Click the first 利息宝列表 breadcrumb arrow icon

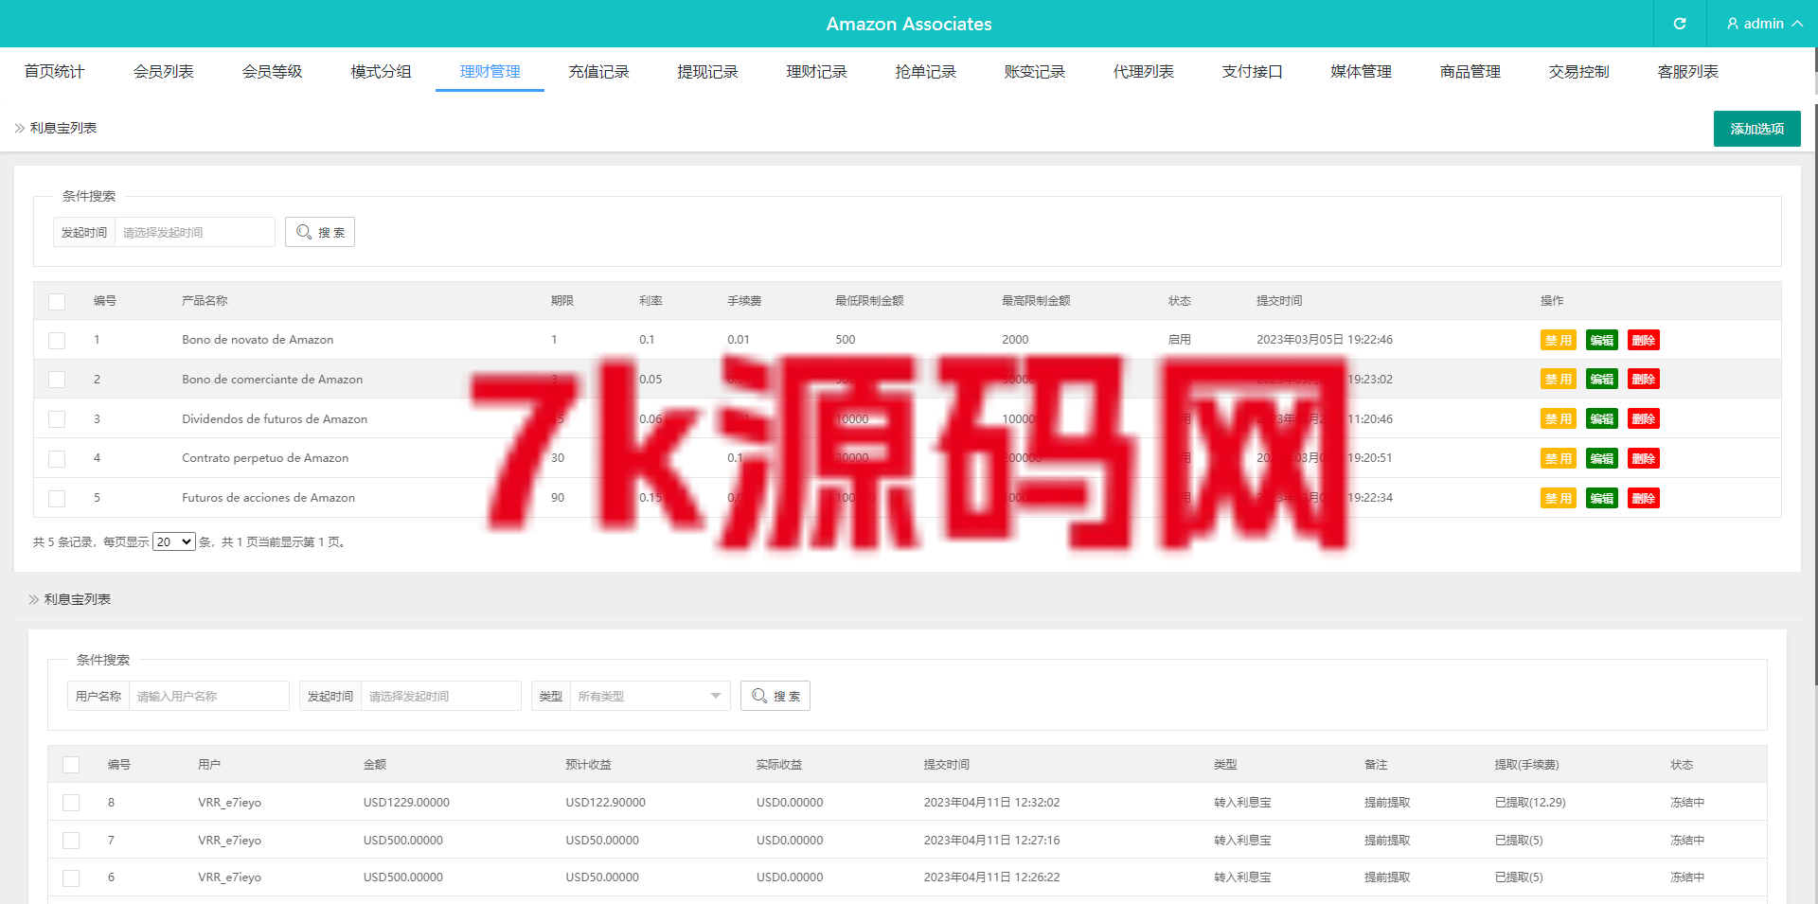(20, 128)
